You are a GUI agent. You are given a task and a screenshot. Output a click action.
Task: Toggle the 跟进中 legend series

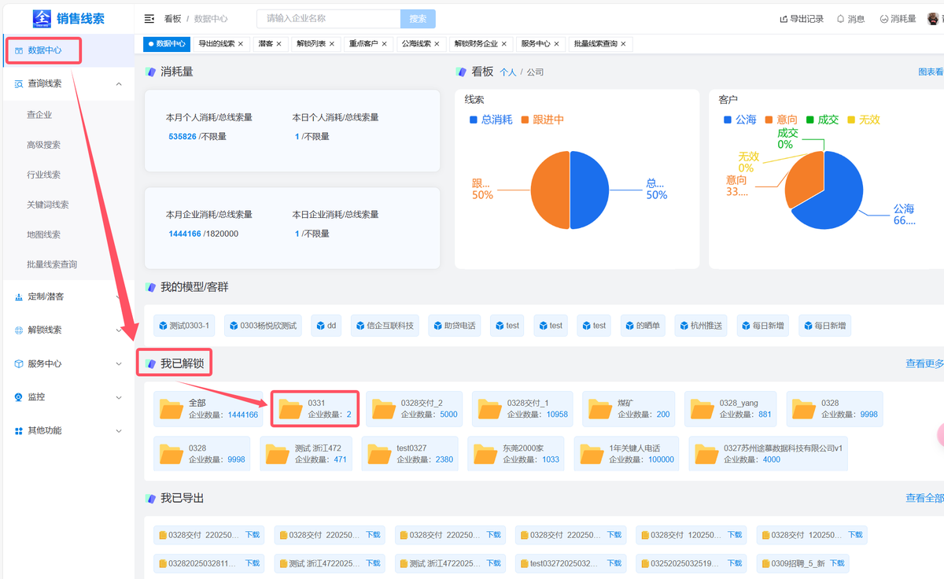(x=542, y=120)
